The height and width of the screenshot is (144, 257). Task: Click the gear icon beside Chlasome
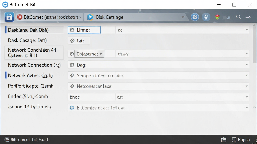coord(72,54)
